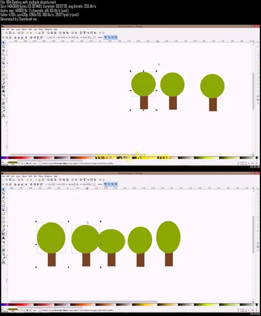Toggle layer visibility eye in three-tree status bar
Image resolution: width=261 pixels, height=316 pixels.
(x=28, y=164)
